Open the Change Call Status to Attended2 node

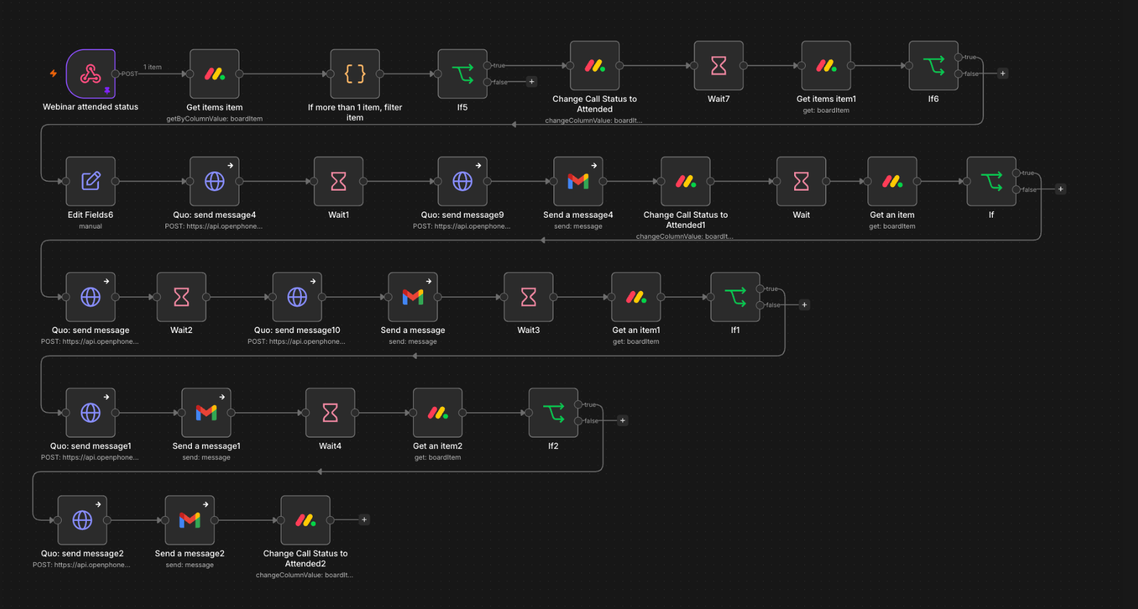click(x=305, y=520)
